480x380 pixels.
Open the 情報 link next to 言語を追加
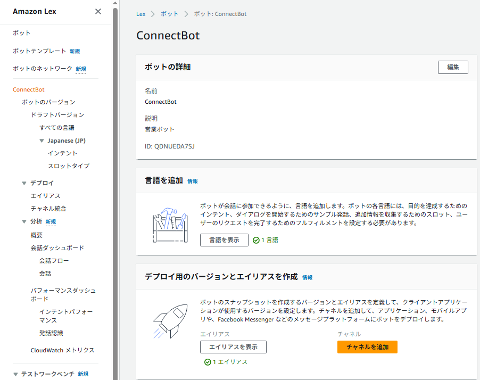[192, 181]
